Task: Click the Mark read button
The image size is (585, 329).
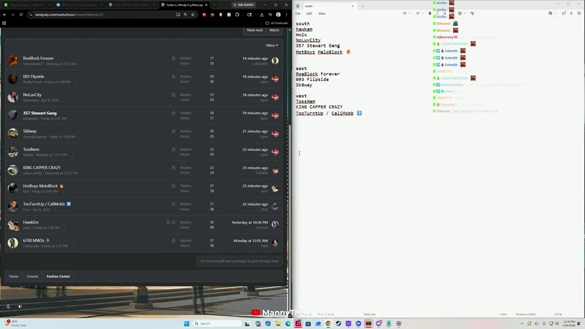Action: [x=255, y=30]
